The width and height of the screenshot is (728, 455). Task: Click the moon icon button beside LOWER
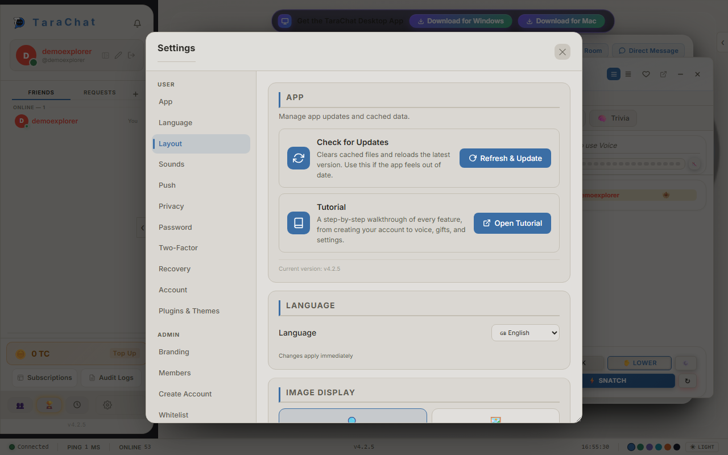click(686, 363)
